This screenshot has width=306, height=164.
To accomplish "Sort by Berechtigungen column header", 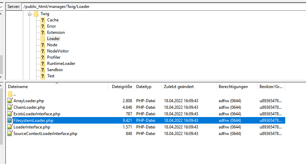I will pos(237,87).
